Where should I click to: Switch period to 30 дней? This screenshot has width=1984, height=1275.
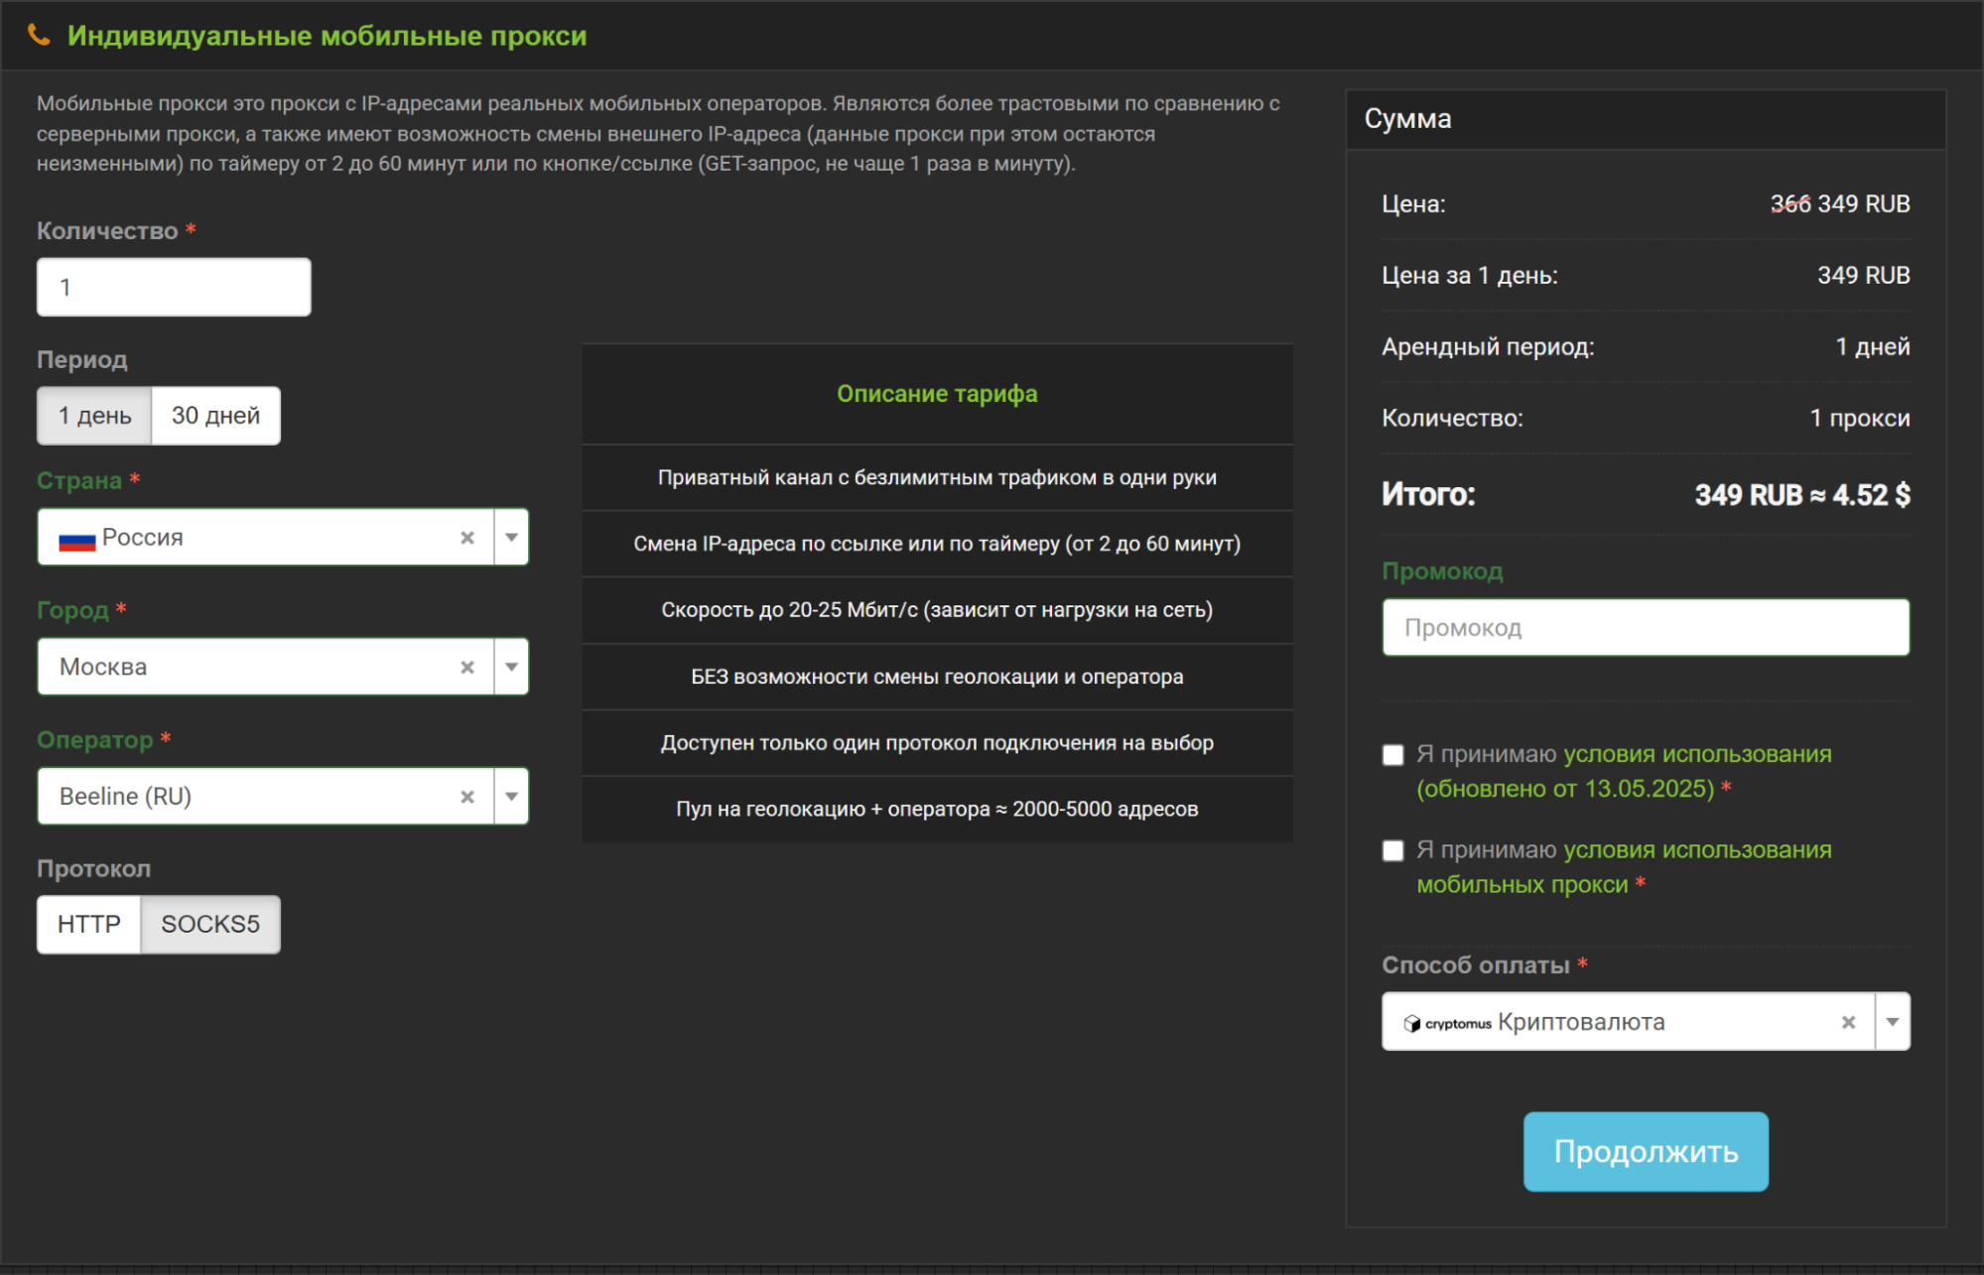point(215,416)
